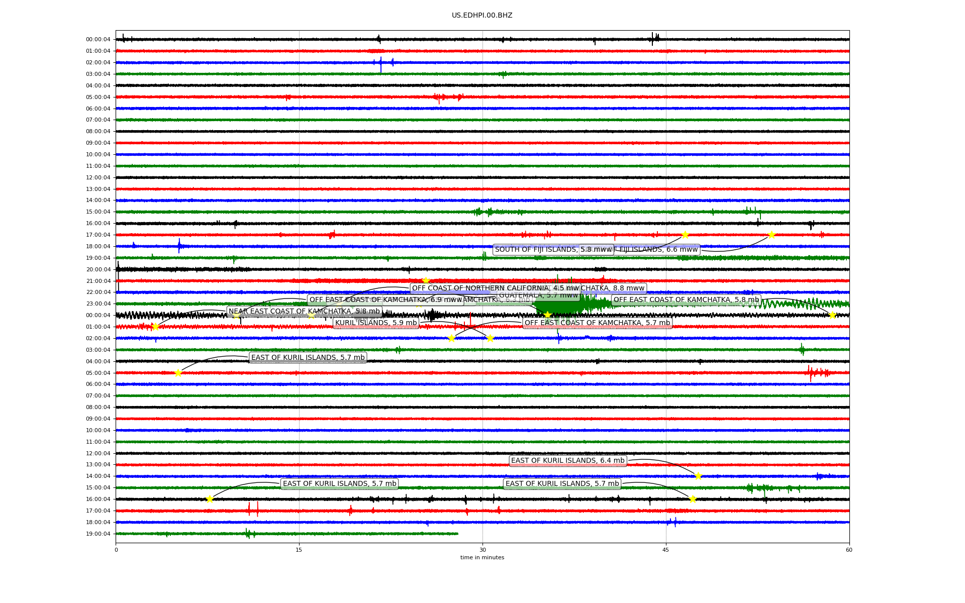
Task: Click the partly hidden 'KAMCHATKA, 6.3 mb' label
Action: pos(498,300)
